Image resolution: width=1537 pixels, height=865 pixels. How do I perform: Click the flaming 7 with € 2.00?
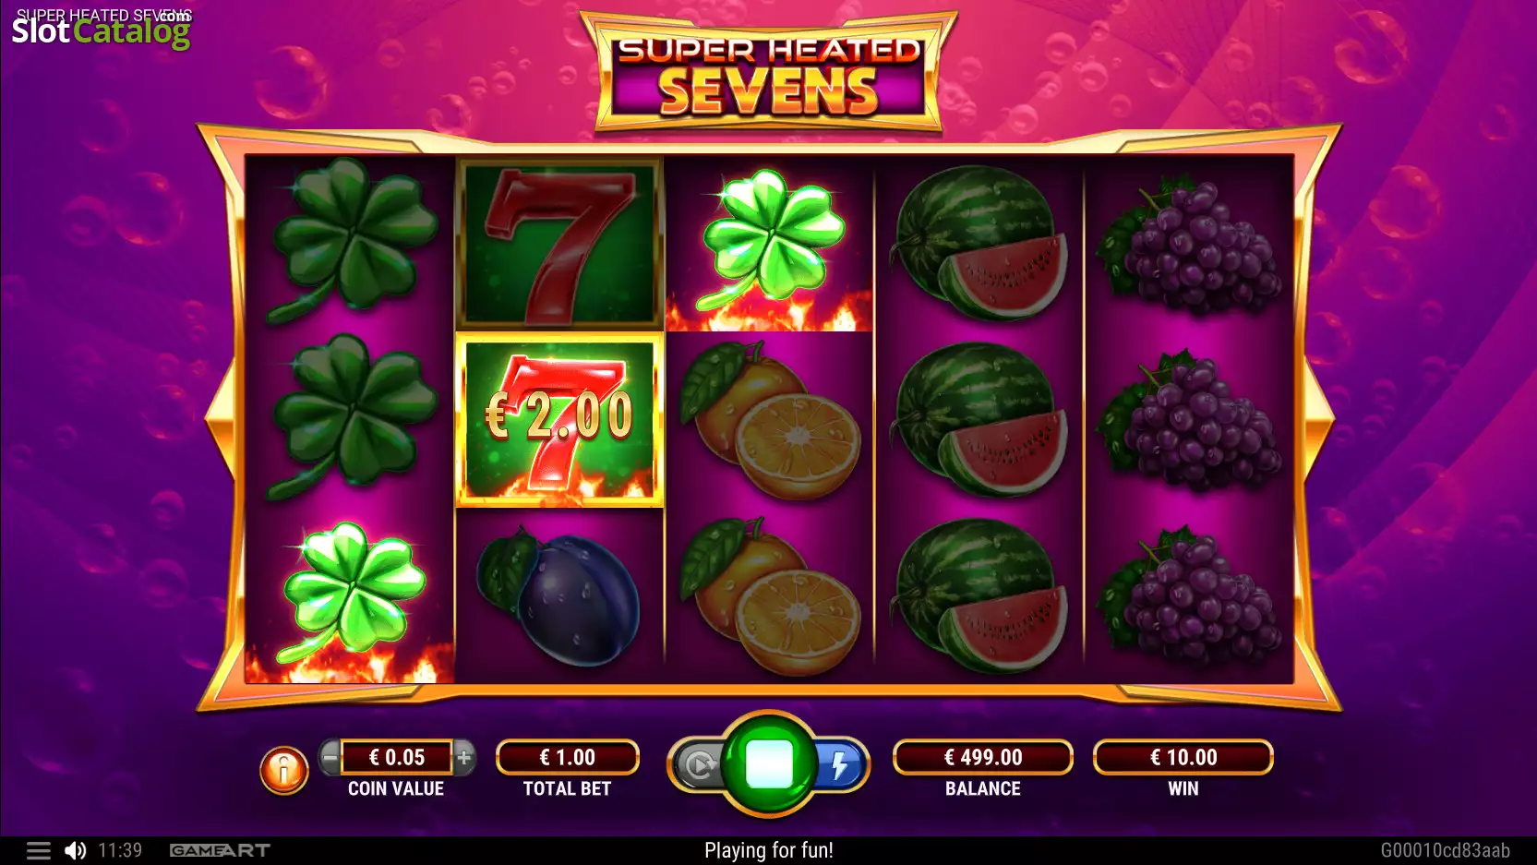[x=559, y=420]
